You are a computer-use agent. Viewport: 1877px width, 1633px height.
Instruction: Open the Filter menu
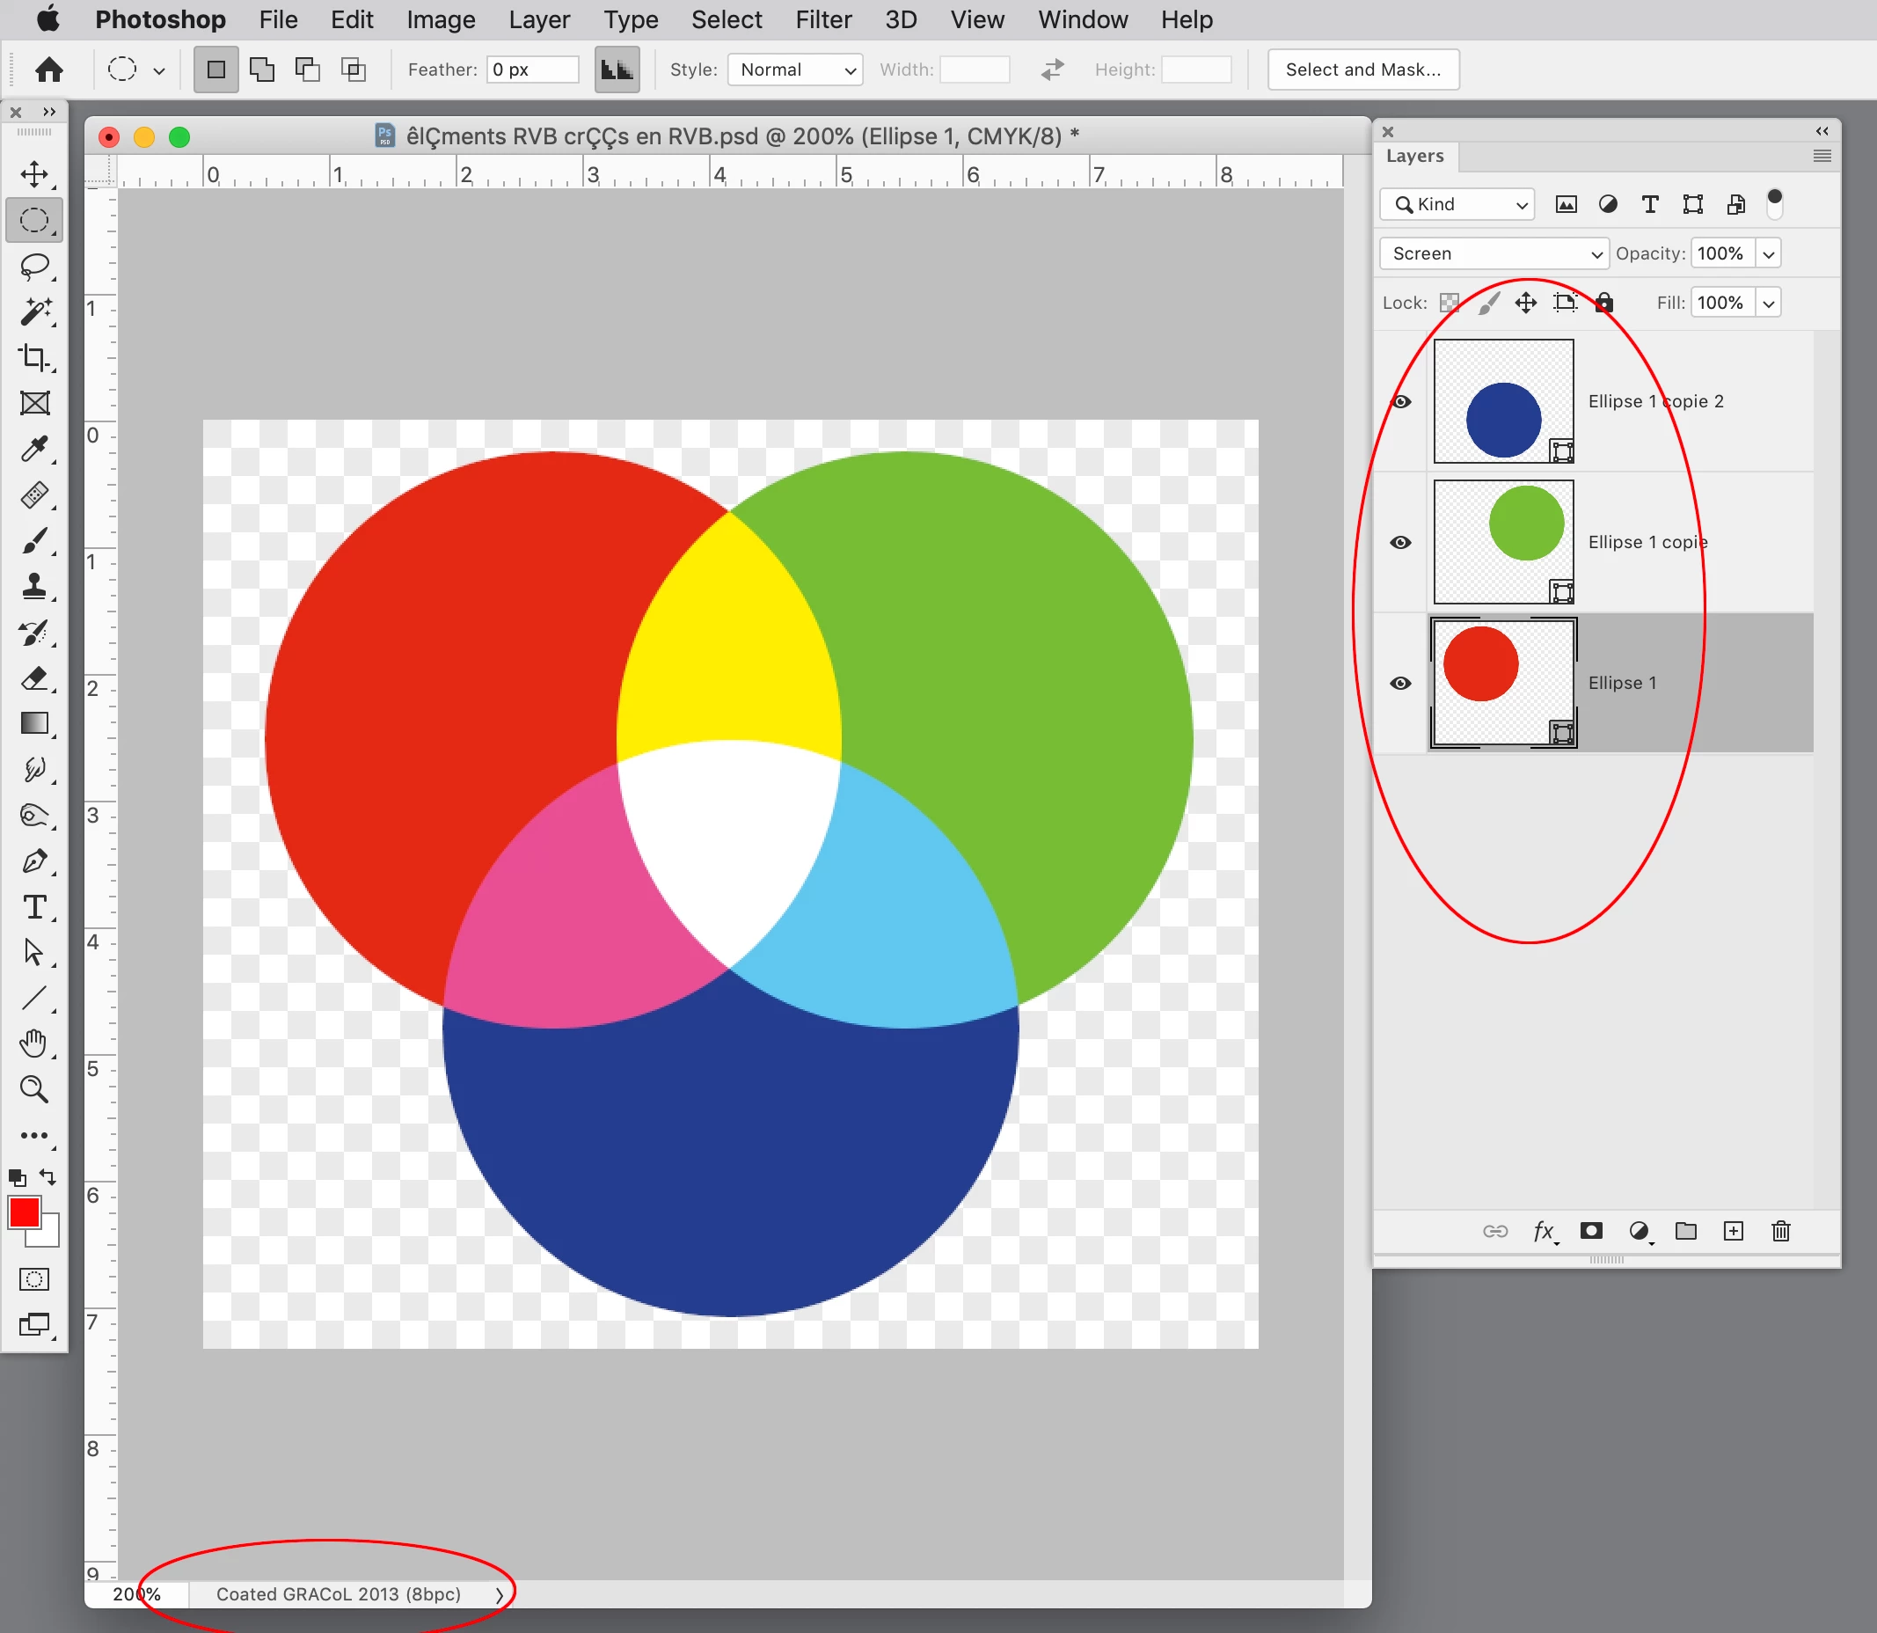click(x=822, y=19)
